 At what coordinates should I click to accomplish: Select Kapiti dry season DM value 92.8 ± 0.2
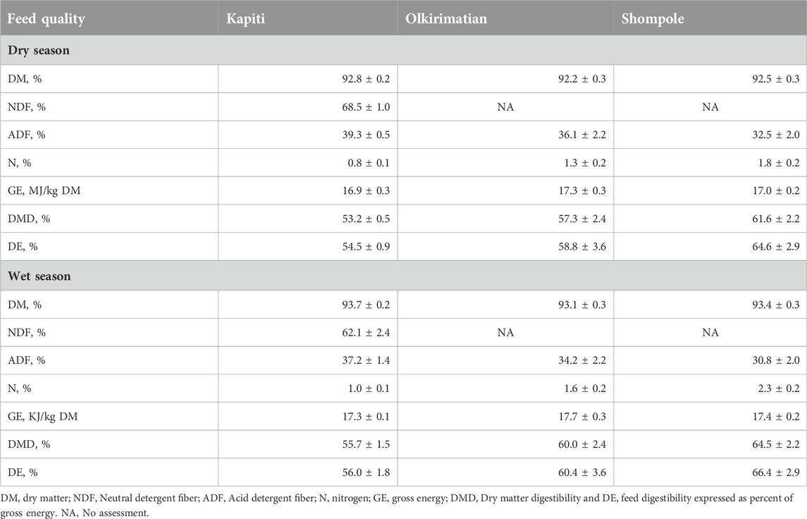click(366, 79)
